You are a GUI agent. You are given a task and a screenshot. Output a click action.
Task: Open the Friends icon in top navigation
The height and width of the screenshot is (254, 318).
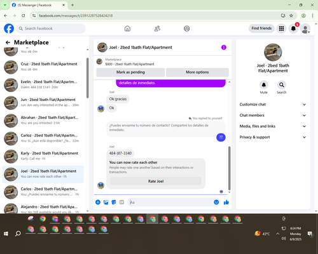click(x=157, y=29)
